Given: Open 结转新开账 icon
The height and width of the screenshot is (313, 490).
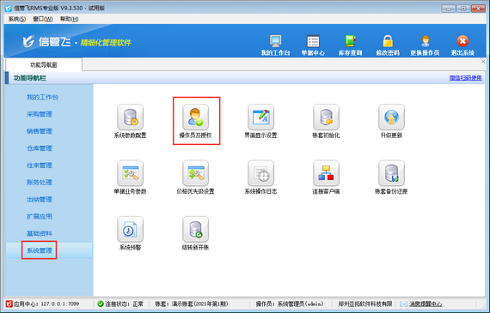Looking at the screenshot, I should [195, 230].
